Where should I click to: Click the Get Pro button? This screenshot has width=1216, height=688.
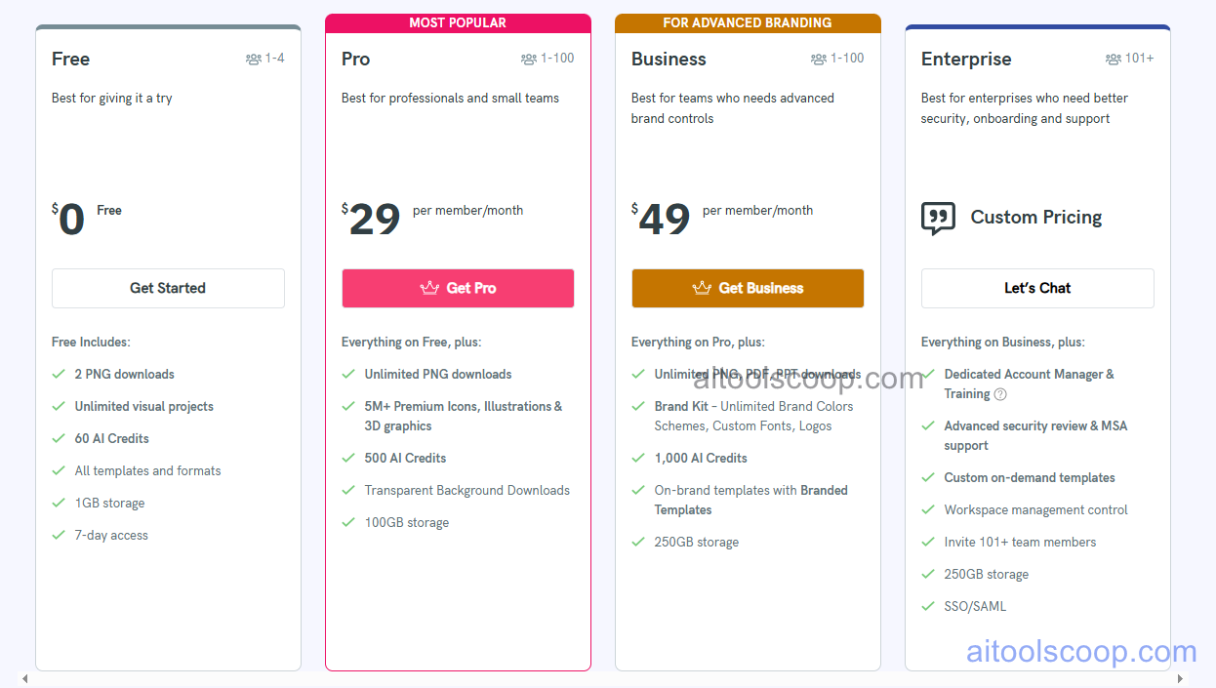tap(458, 288)
